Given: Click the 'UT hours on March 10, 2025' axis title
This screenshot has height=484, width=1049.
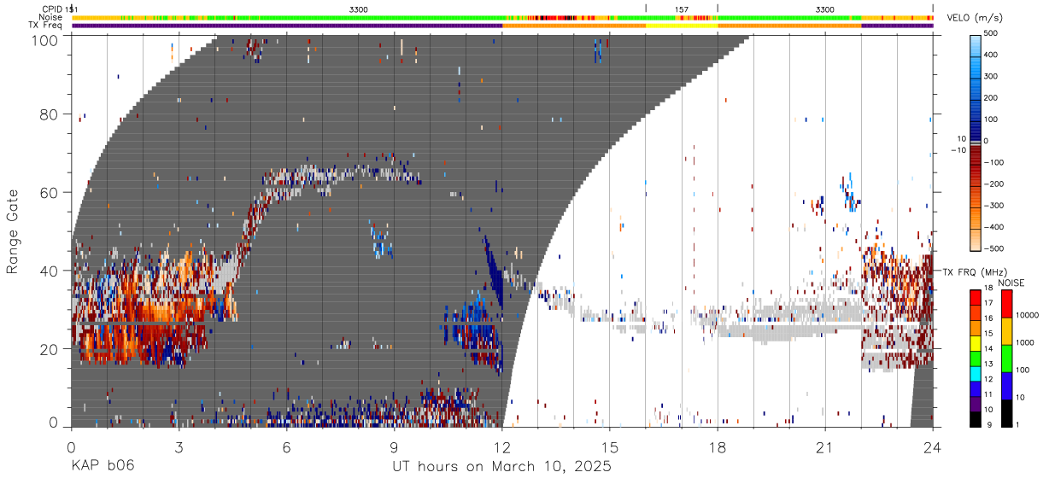Looking at the screenshot, I should (x=501, y=466).
